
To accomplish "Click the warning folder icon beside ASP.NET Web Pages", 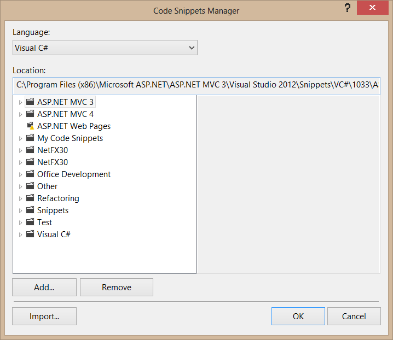I will [x=30, y=126].
